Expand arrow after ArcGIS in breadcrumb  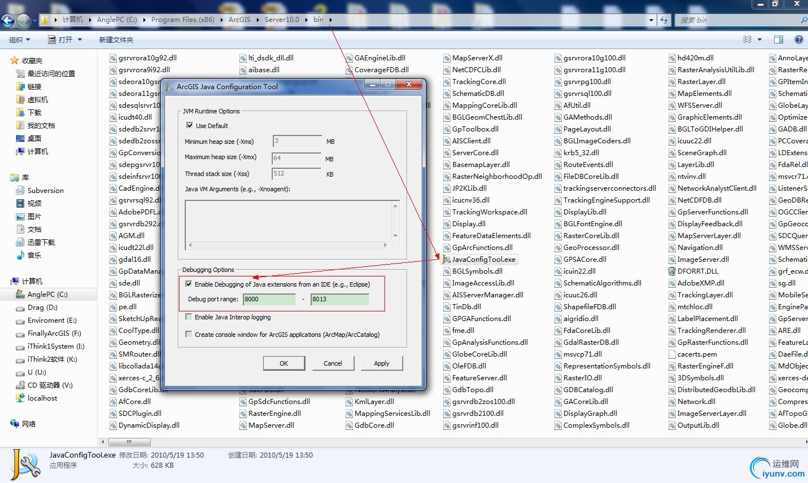point(258,20)
